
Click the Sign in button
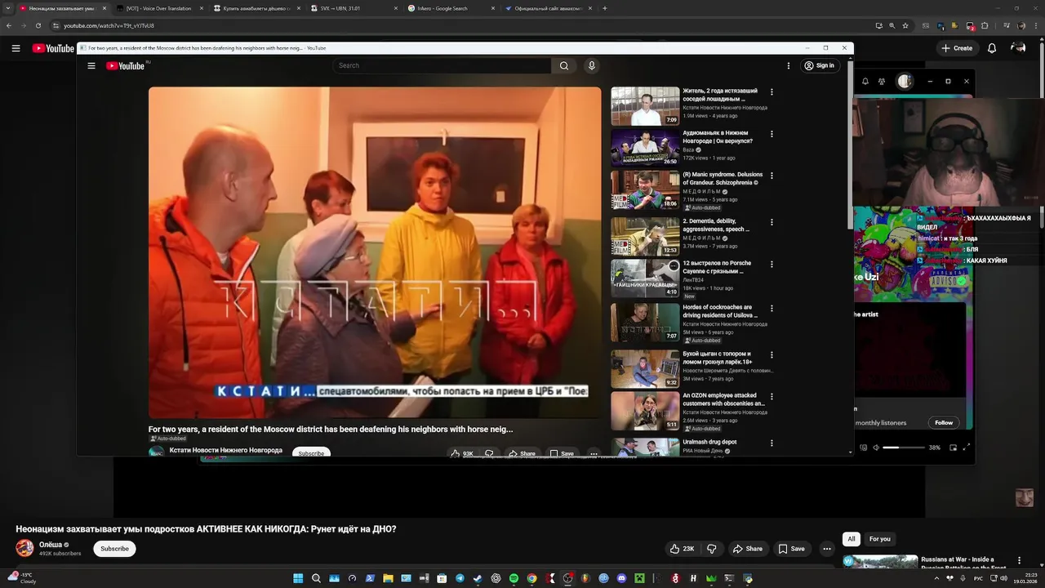coord(819,65)
